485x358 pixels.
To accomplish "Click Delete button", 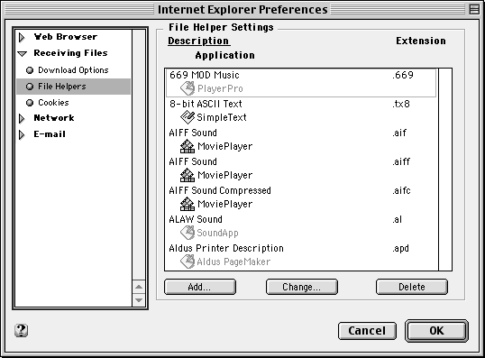I will point(412,287).
